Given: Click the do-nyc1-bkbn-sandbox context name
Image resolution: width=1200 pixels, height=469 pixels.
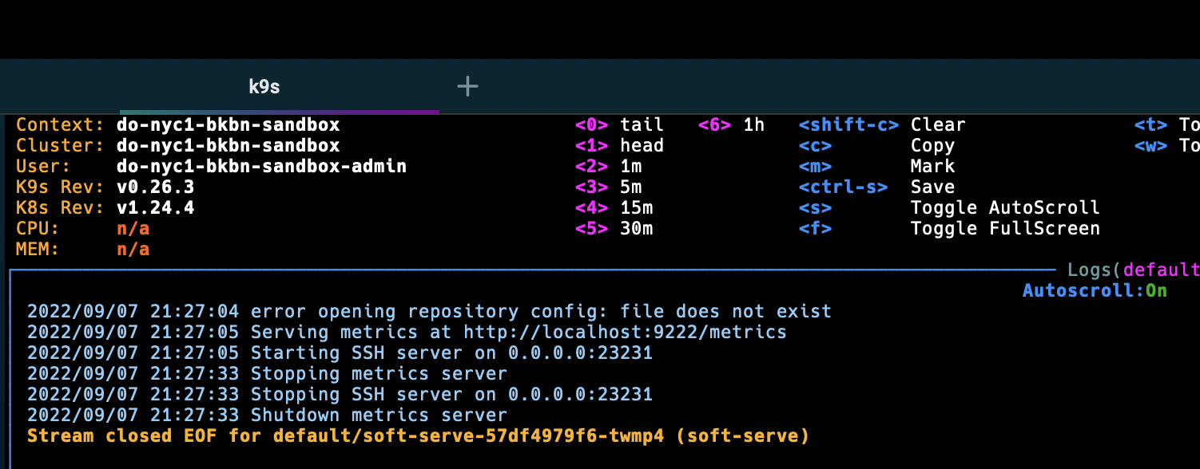Looking at the screenshot, I should 228,124.
